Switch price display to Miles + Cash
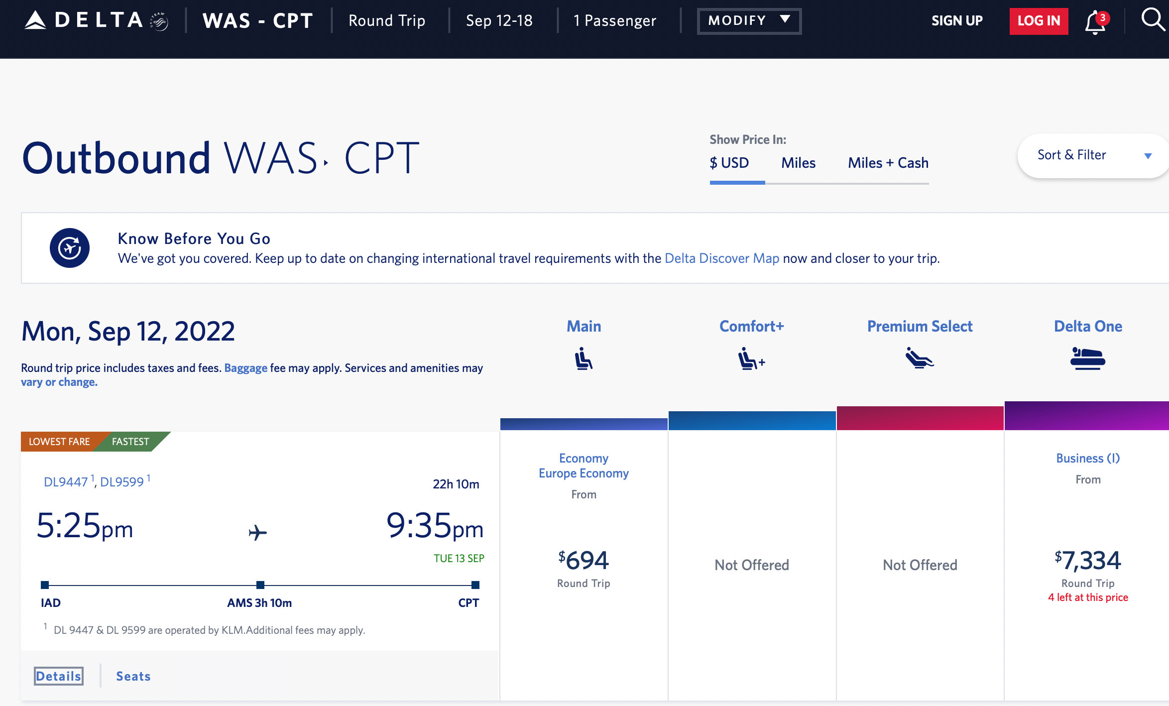Screen dimensions: 1169x706 point(888,163)
